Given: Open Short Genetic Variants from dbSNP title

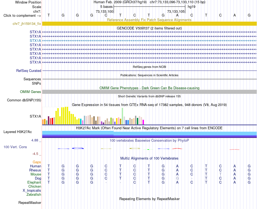Looking at the screenshot, I should [149, 96].
